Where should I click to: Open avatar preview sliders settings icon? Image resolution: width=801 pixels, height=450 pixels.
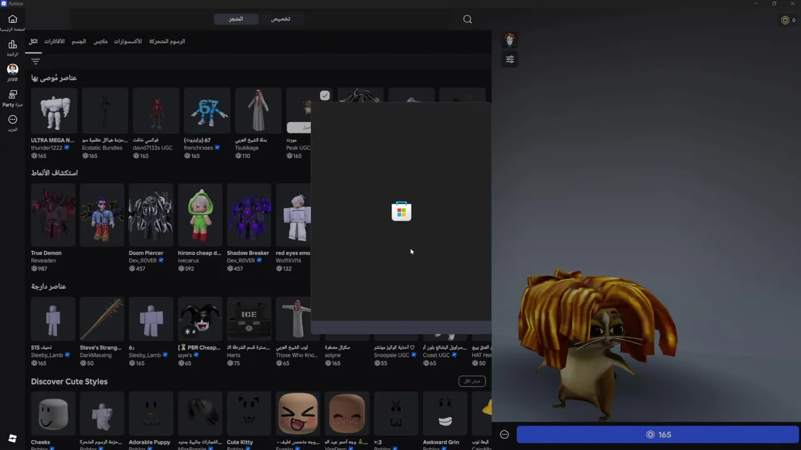click(x=510, y=59)
